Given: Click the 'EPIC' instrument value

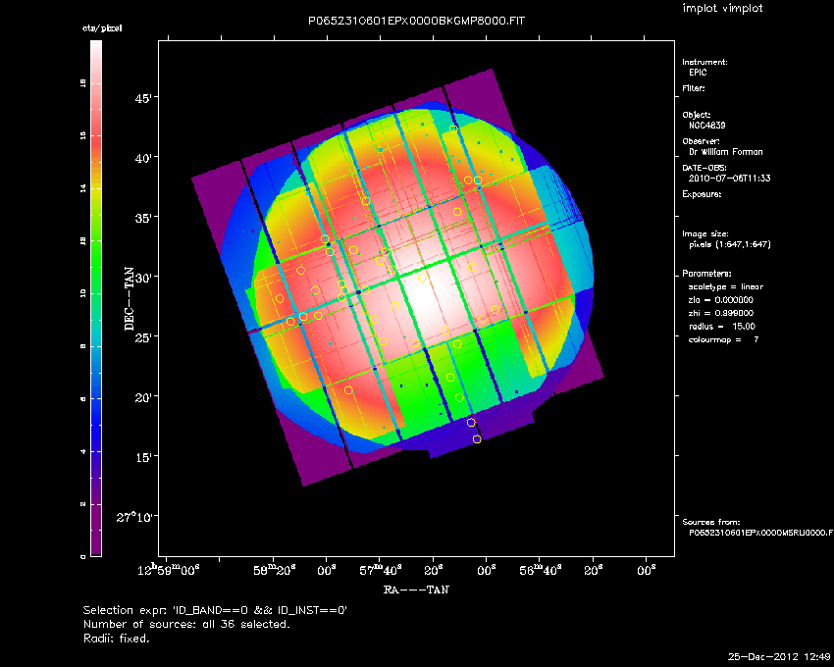Looking at the screenshot, I should [x=698, y=73].
